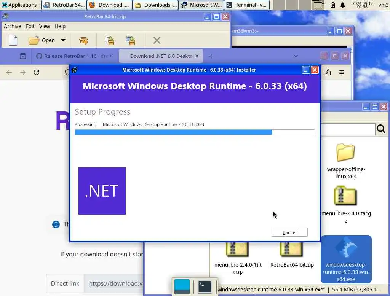This screenshot has width=390, height=296.
Task: Switch to Downloads file manager taskbar button
Action: [155, 5]
